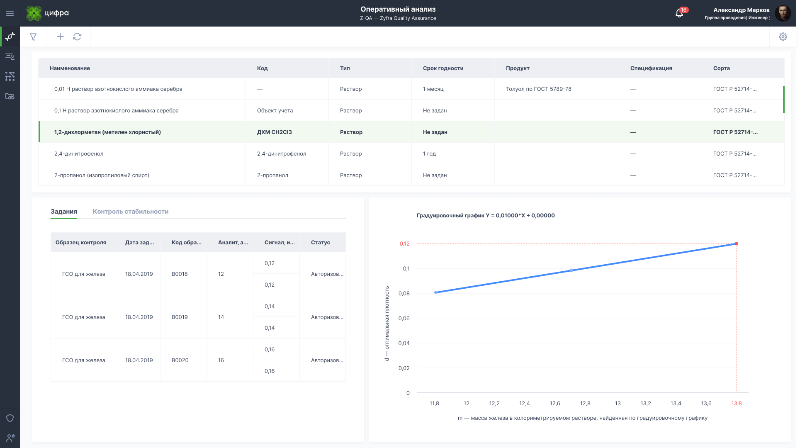Open the filter funnel tool
This screenshot has height=448, width=800.
click(33, 37)
